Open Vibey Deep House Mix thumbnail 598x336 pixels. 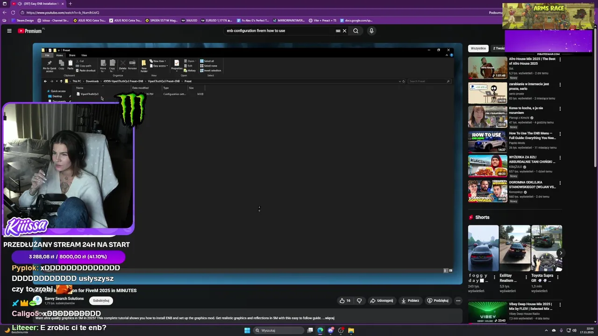point(487,313)
